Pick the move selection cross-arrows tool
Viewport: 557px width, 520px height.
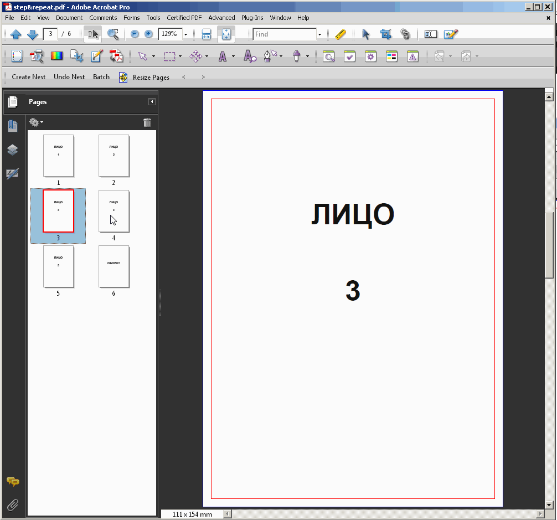pyautogui.click(x=196, y=56)
